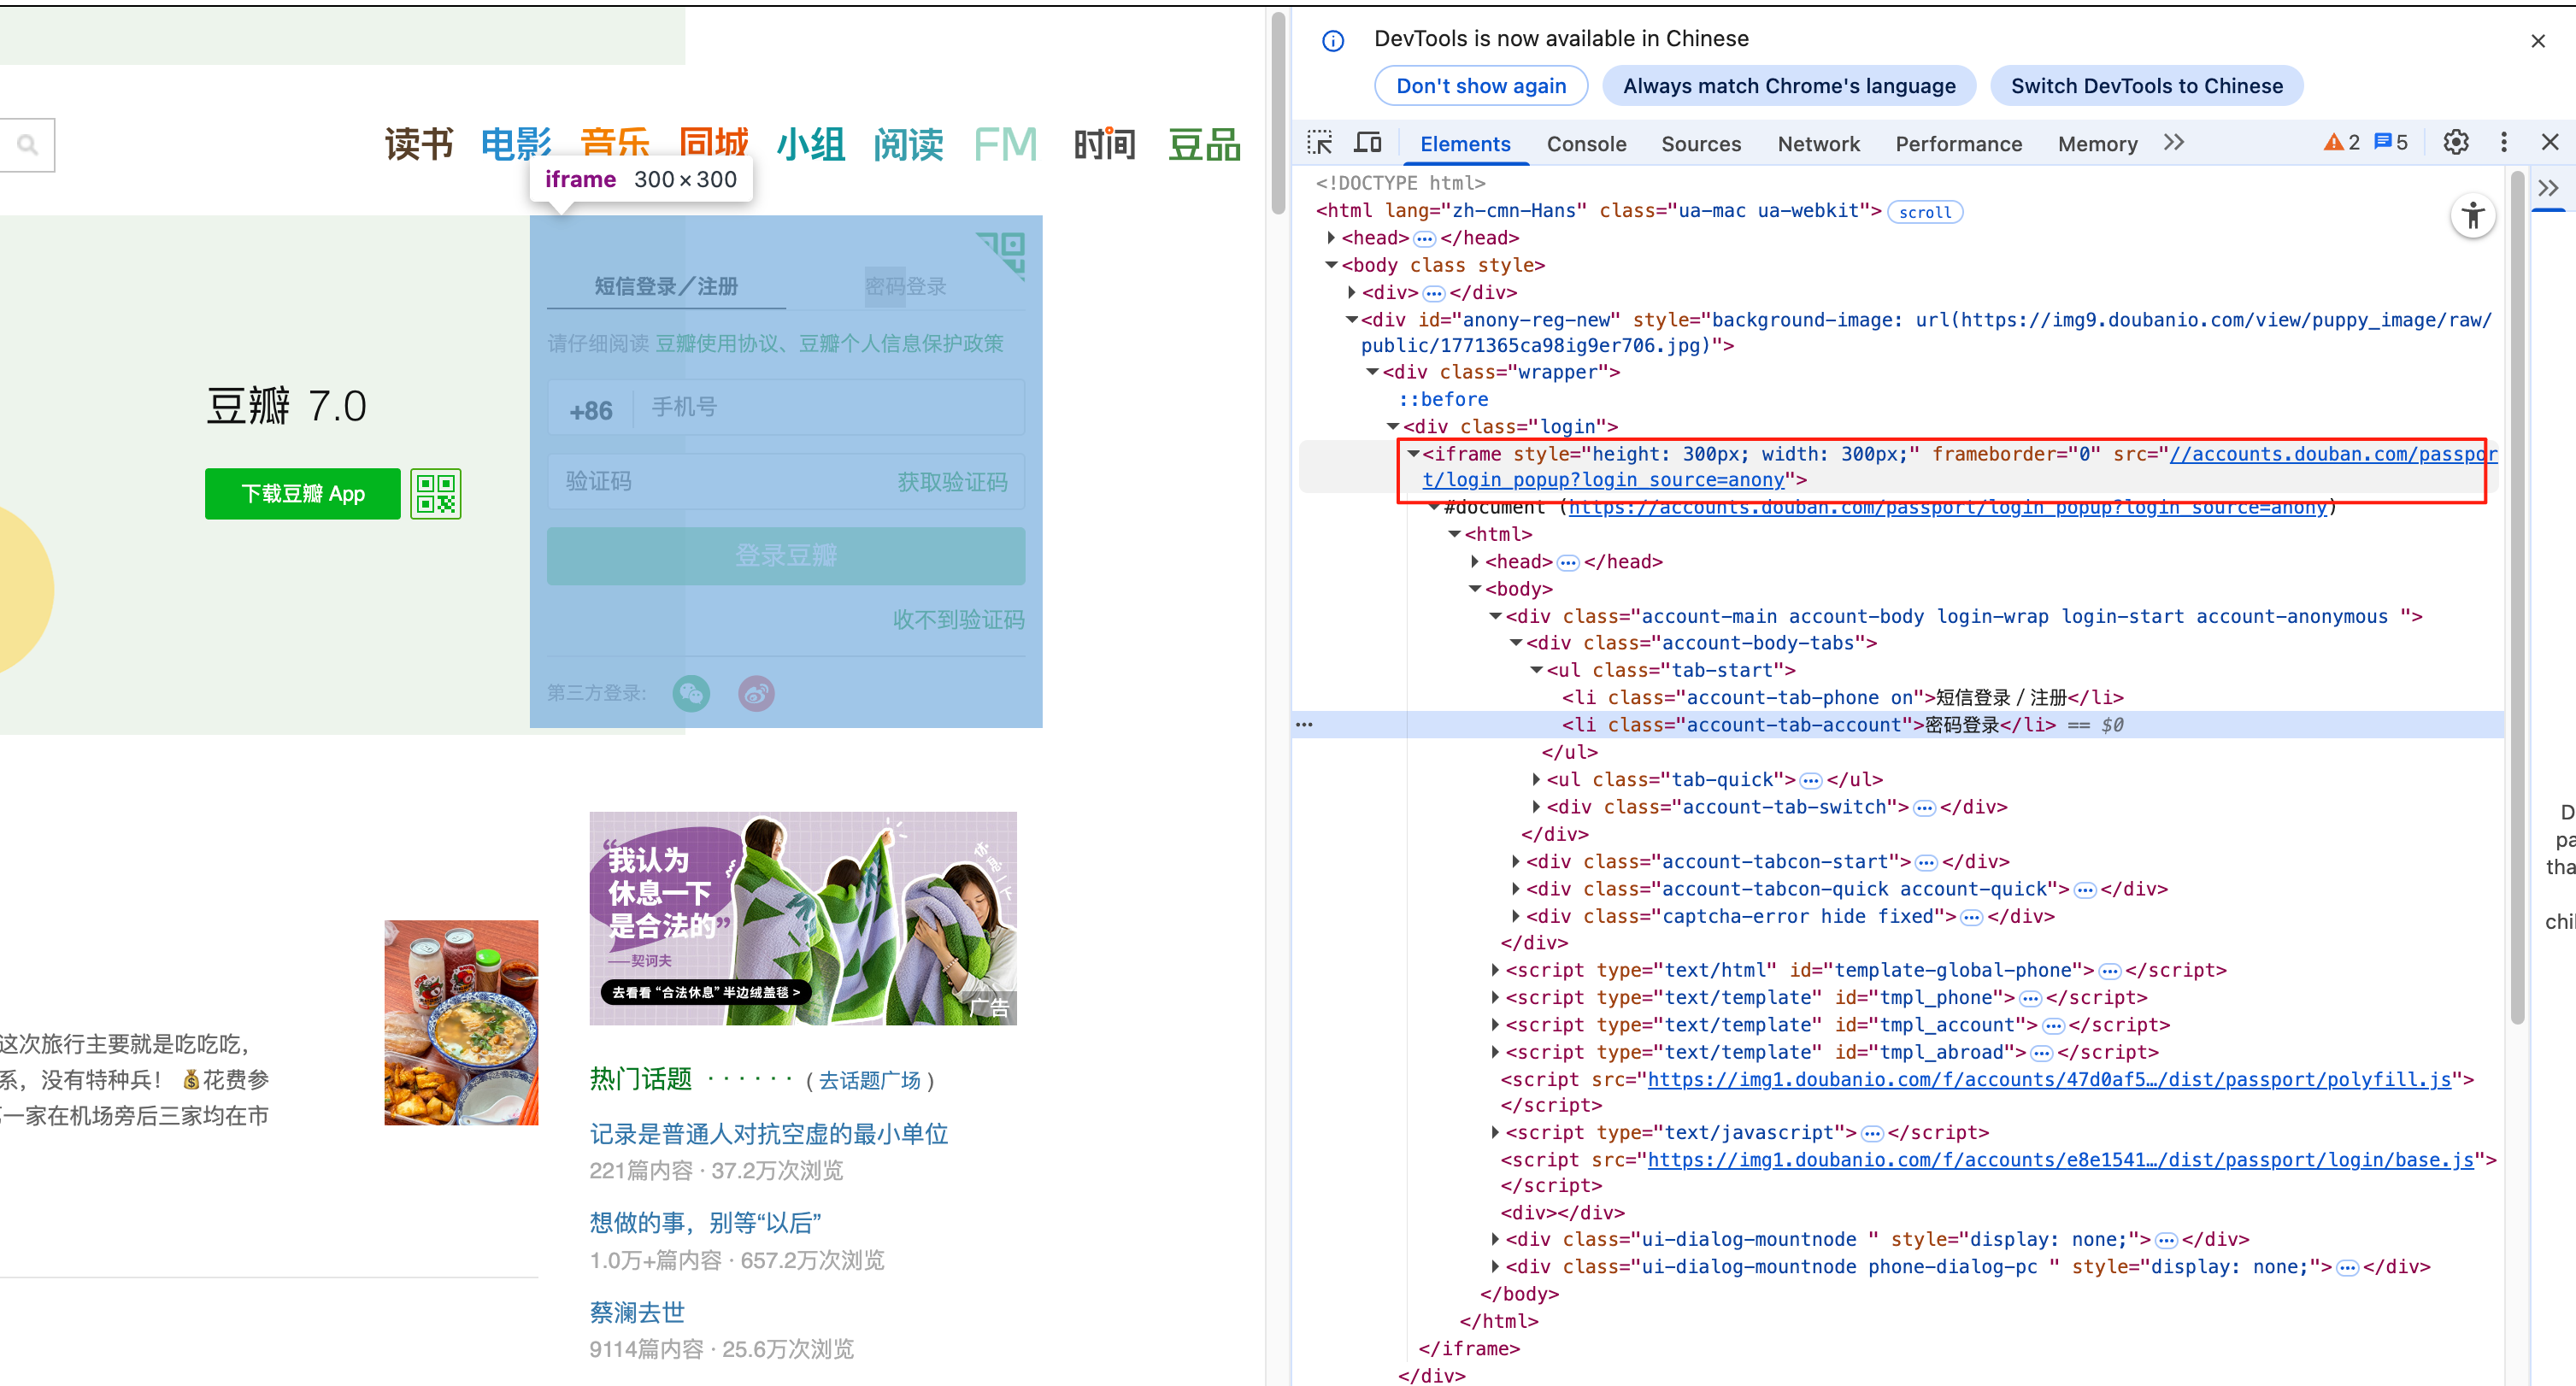The height and width of the screenshot is (1386, 2576).
Task: Collapse the iframe element node
Action: [x=1413, y=454]
